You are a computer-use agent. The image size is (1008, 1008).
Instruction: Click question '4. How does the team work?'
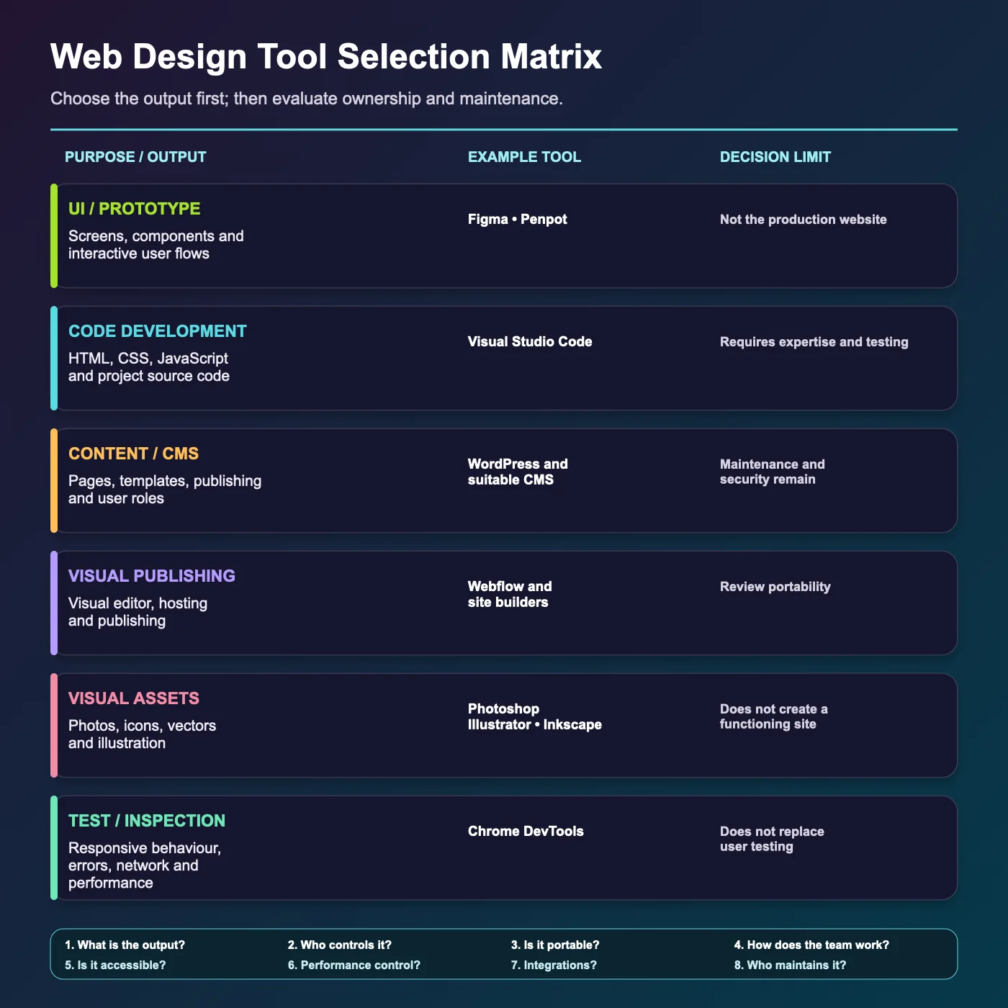[x=811, y=945]
